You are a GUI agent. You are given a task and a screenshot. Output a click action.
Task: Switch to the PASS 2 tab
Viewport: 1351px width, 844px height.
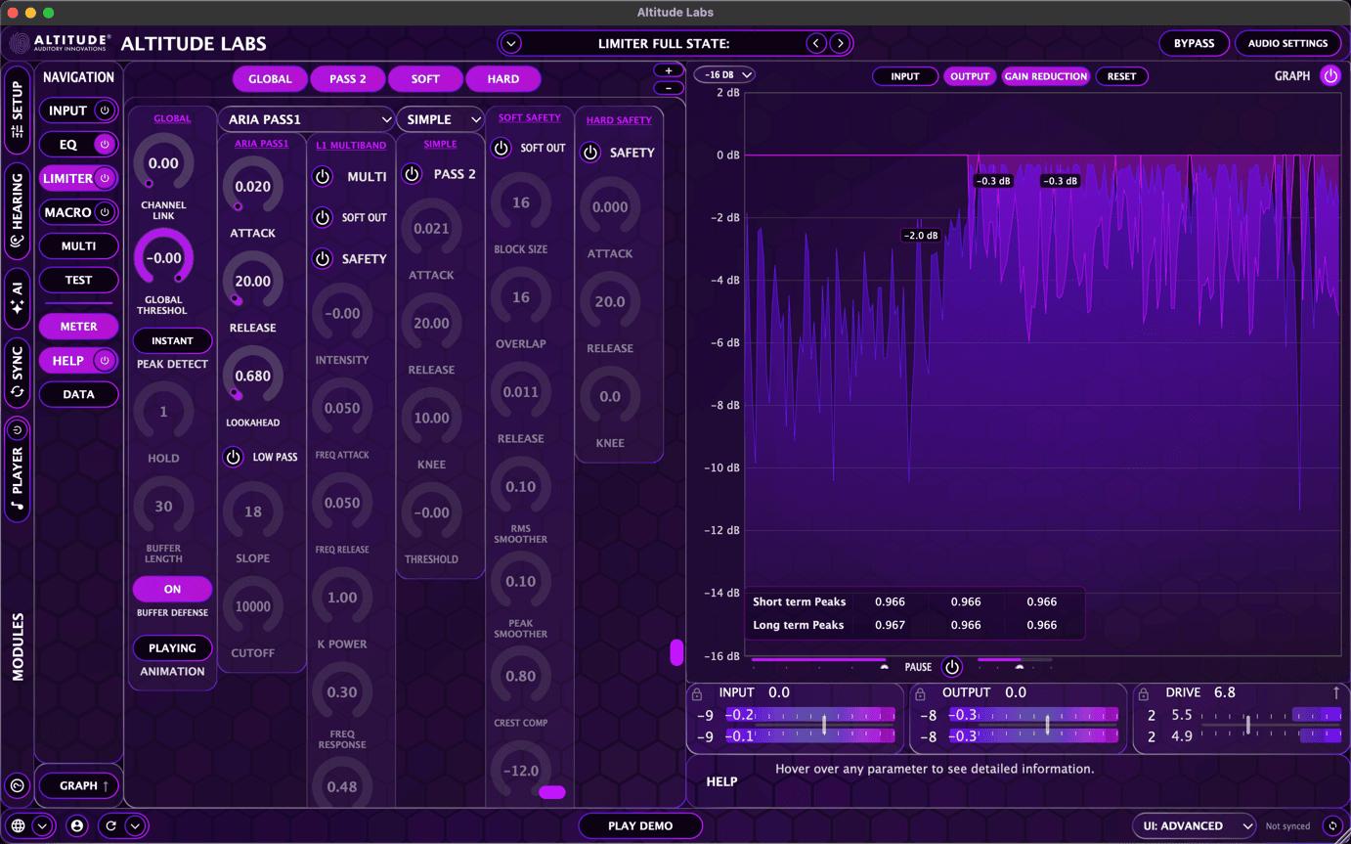point(348,78)
